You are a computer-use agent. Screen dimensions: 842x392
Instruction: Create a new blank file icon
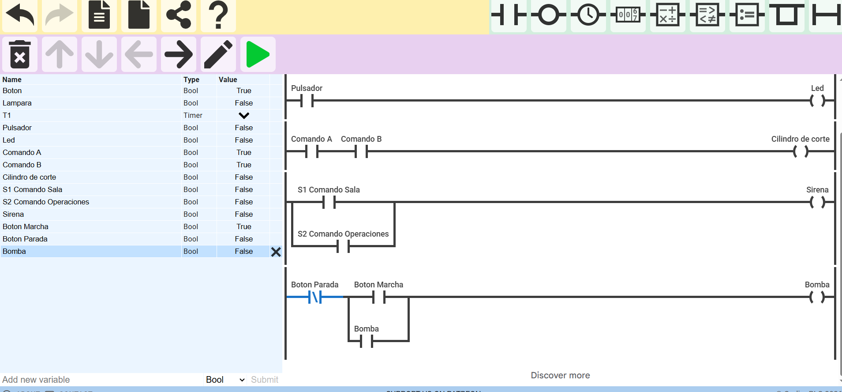click(x=139, y=15)
